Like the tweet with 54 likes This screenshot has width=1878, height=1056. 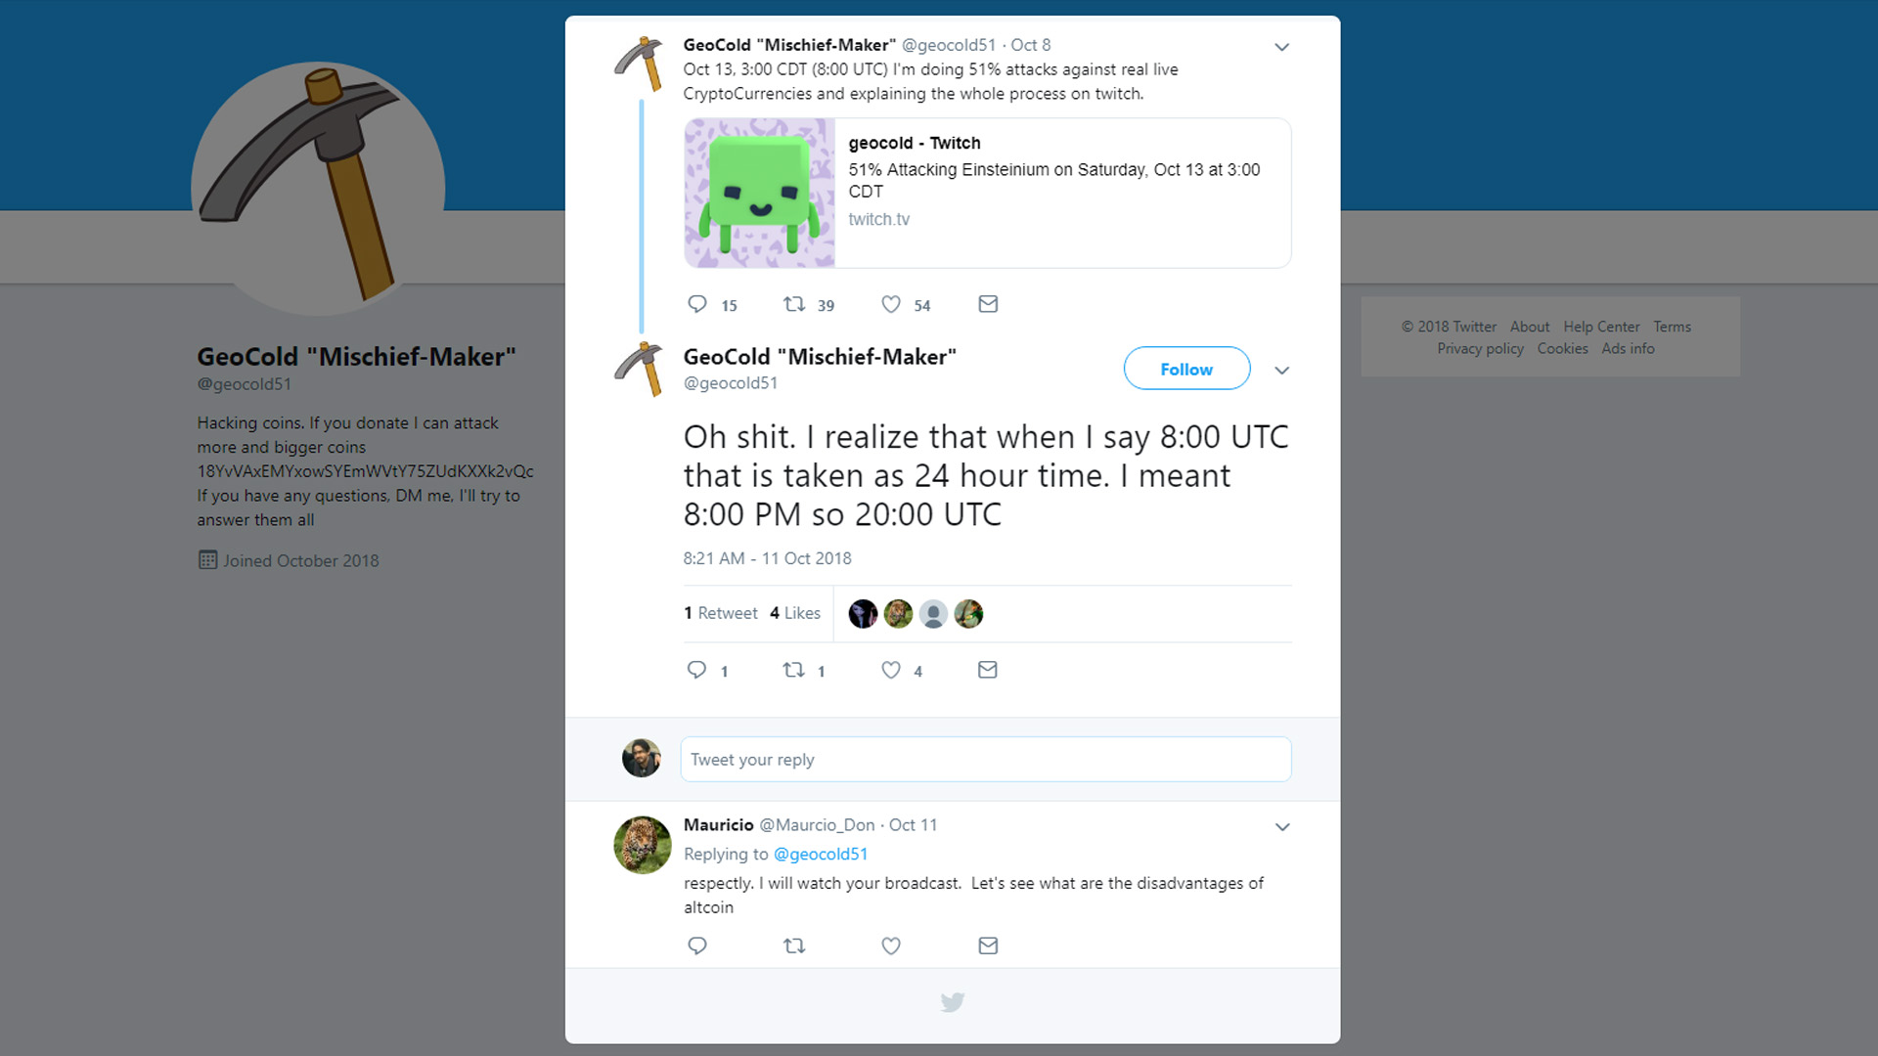[891, 304]
